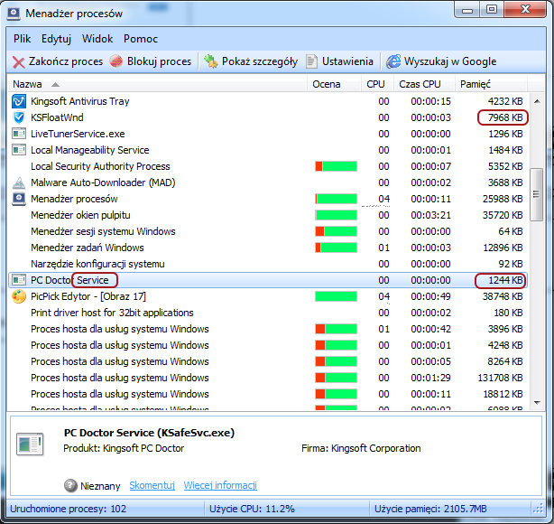This screenshot has height=524, width=554.
Task: Click the Ustawienia document icon
Action: pyautogui.click(x=311, y=61)
